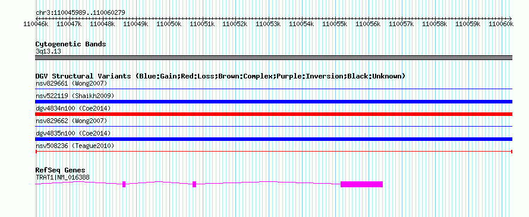Click first small TRAT1 exon block
529x217 pixels.
124,184
